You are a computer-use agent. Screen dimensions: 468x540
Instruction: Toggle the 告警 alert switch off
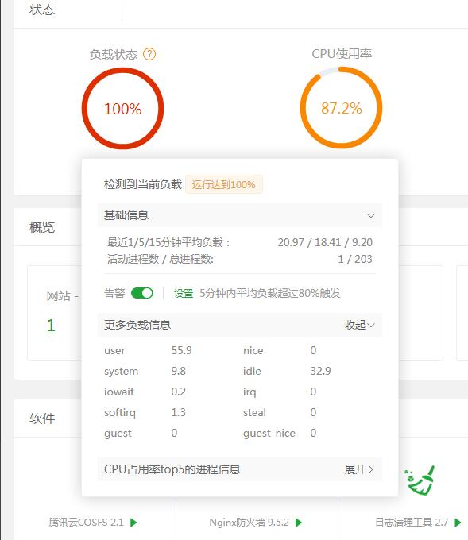142,293
